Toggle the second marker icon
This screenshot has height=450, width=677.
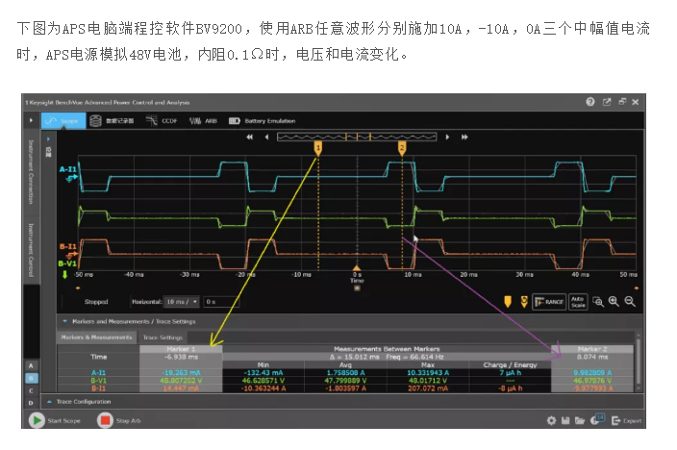(x=524, y=301)
